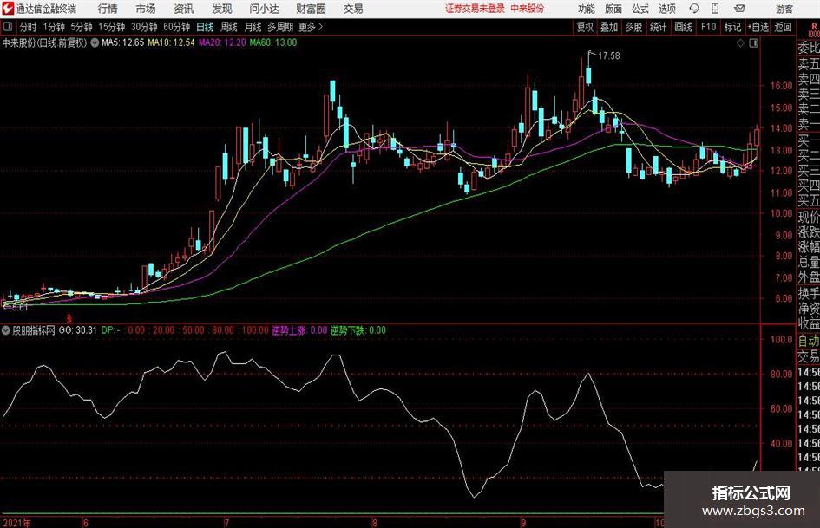The width and height of the screenshot is (820, 528).
Task: Click the red R 1000 icon
Action: tap(814, 29)
